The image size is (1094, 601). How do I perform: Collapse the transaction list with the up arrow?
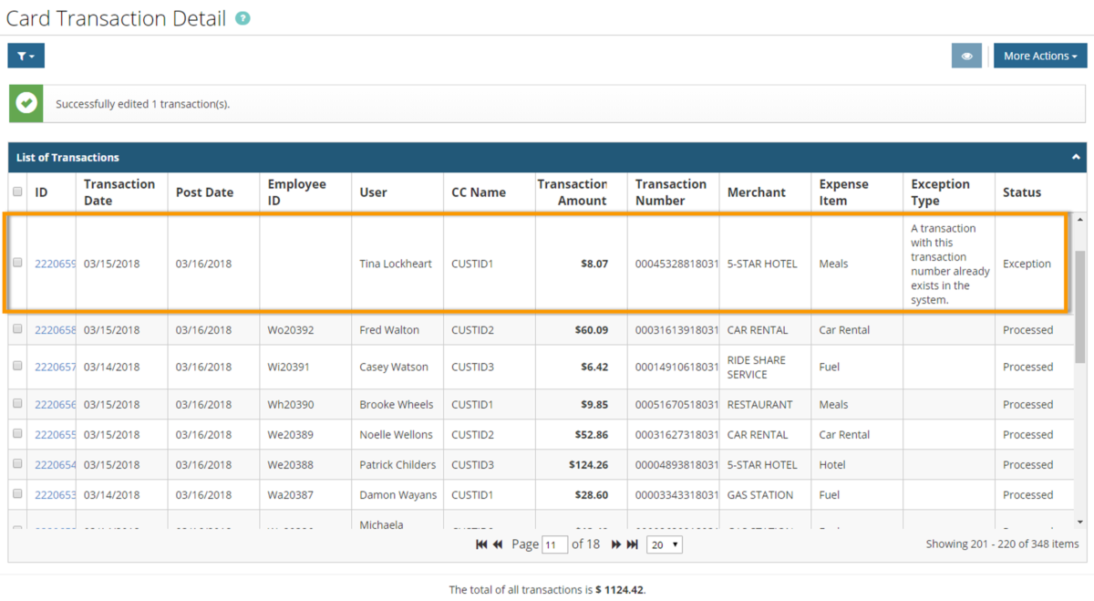point(1077,157)
